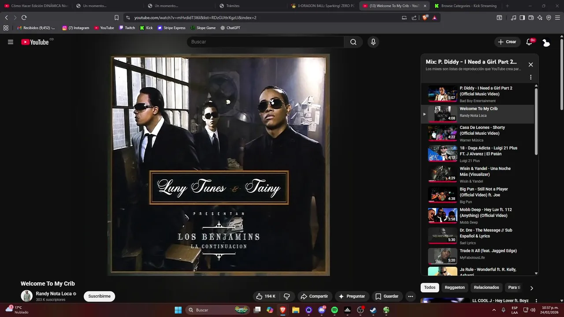Image resolution: width=564 pixels, height=317 pixels.
Task: Click the Preguntar button
Action: point(352,296)
